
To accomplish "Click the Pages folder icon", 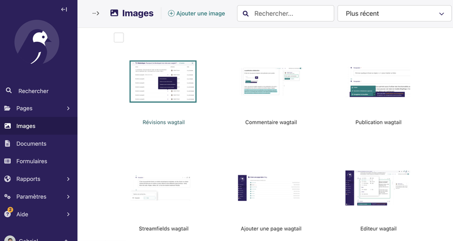I will [7, 108].
